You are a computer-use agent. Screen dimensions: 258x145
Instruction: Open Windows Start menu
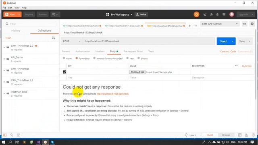[3, 142]
